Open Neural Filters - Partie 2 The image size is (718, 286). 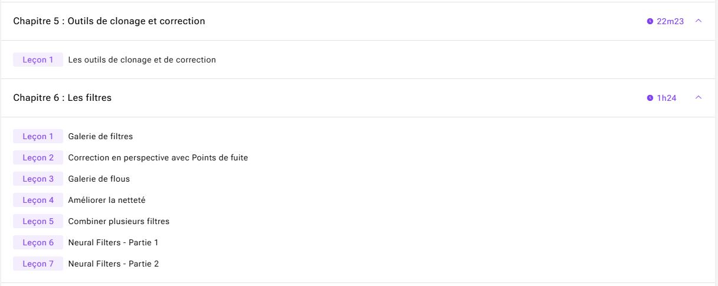pos(113,264)
